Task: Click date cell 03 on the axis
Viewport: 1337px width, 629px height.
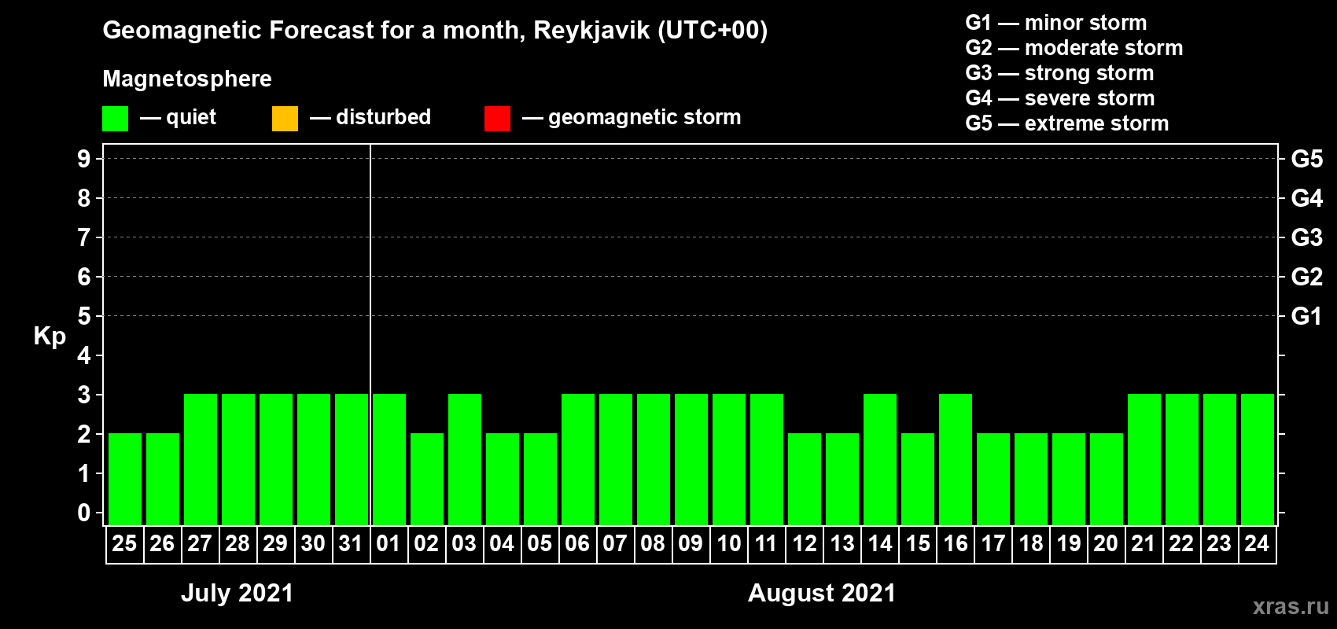Action: (x=464, y=544)
